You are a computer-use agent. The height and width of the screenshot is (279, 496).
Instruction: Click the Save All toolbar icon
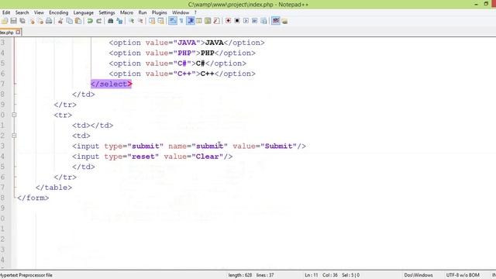(22, 21)
